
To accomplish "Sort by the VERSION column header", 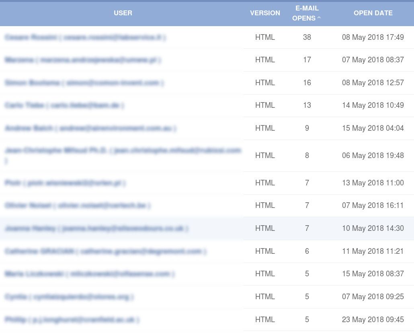I will tap(265, 13).
